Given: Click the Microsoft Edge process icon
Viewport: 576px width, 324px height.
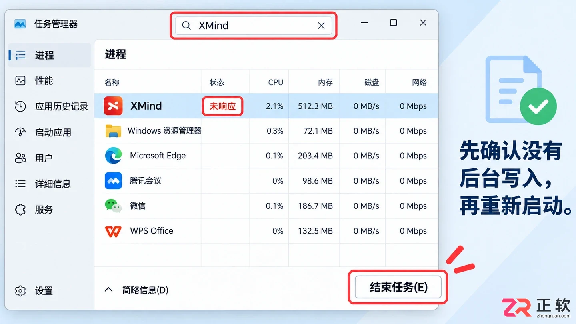Looking at the screenshot, I should (x=113, y=156).
